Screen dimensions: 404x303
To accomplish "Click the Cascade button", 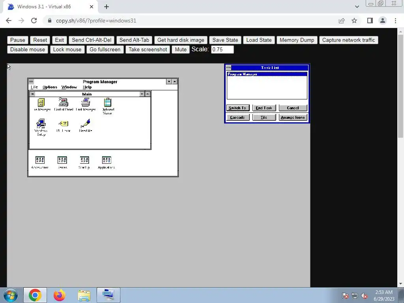I will click(238, 118).
